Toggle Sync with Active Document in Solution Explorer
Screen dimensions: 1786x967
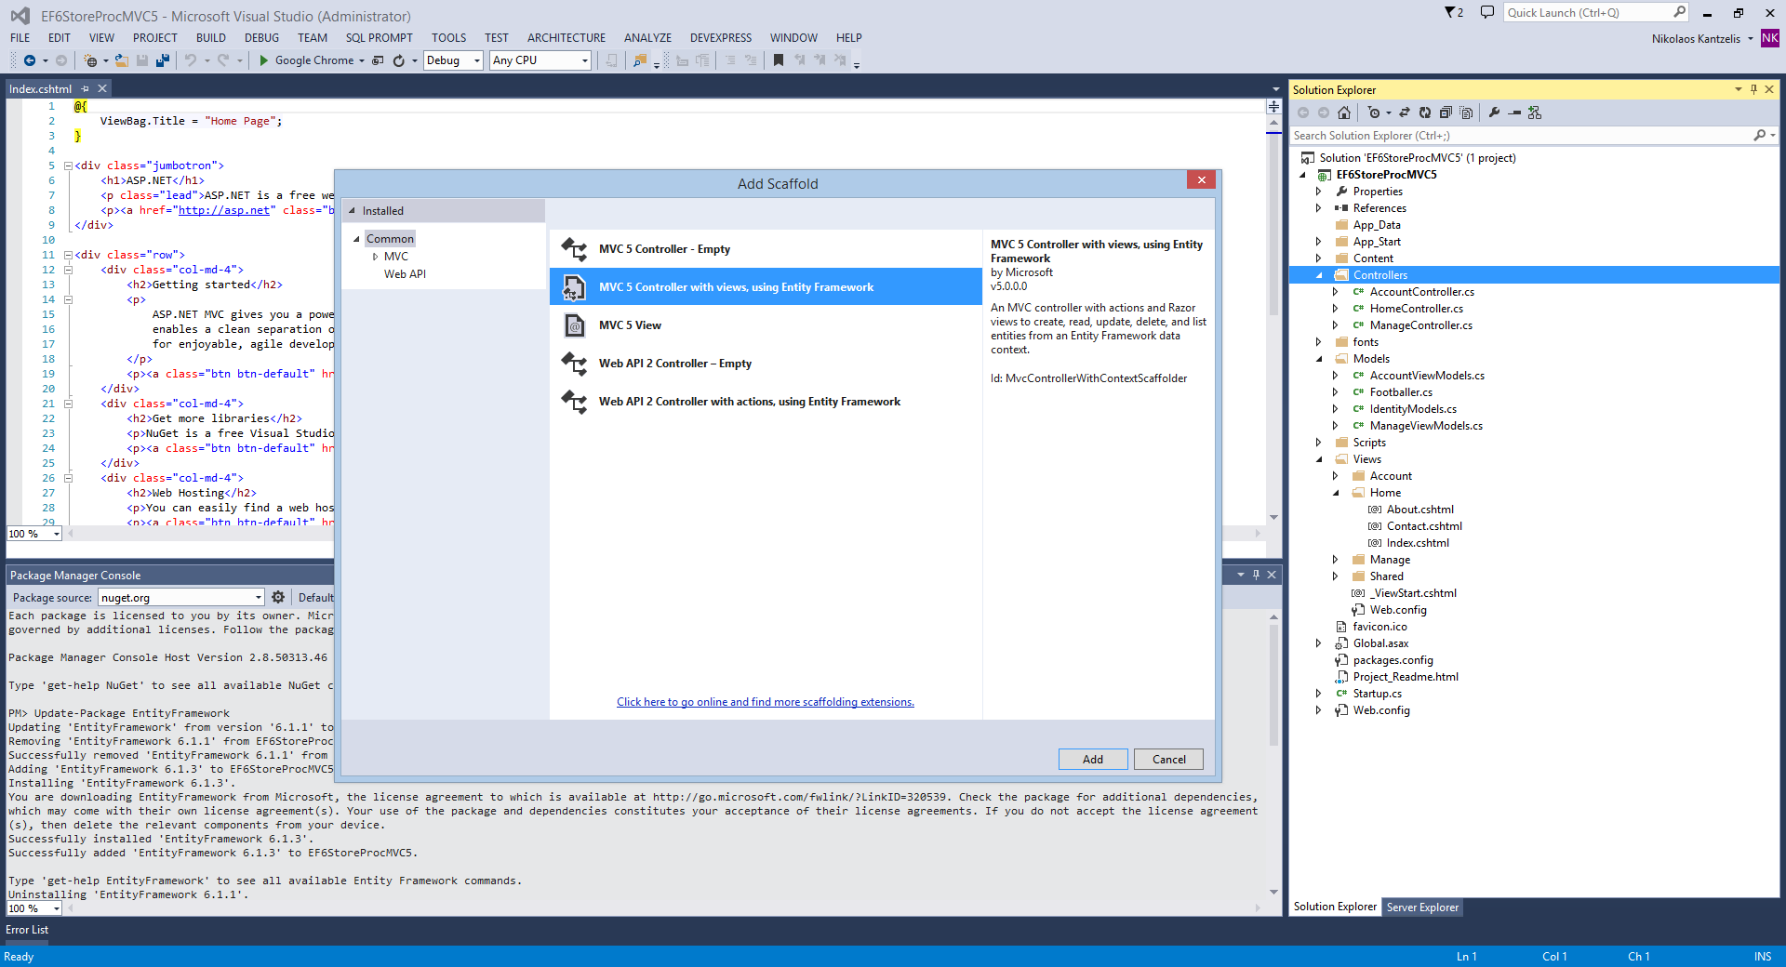1405,113
